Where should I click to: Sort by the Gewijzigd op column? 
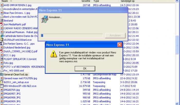point(128,1)
